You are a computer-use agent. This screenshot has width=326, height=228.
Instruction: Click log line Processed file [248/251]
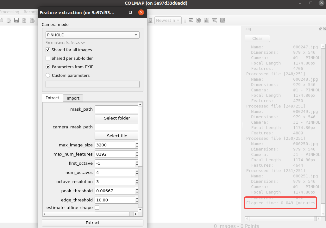click(276, 74)
